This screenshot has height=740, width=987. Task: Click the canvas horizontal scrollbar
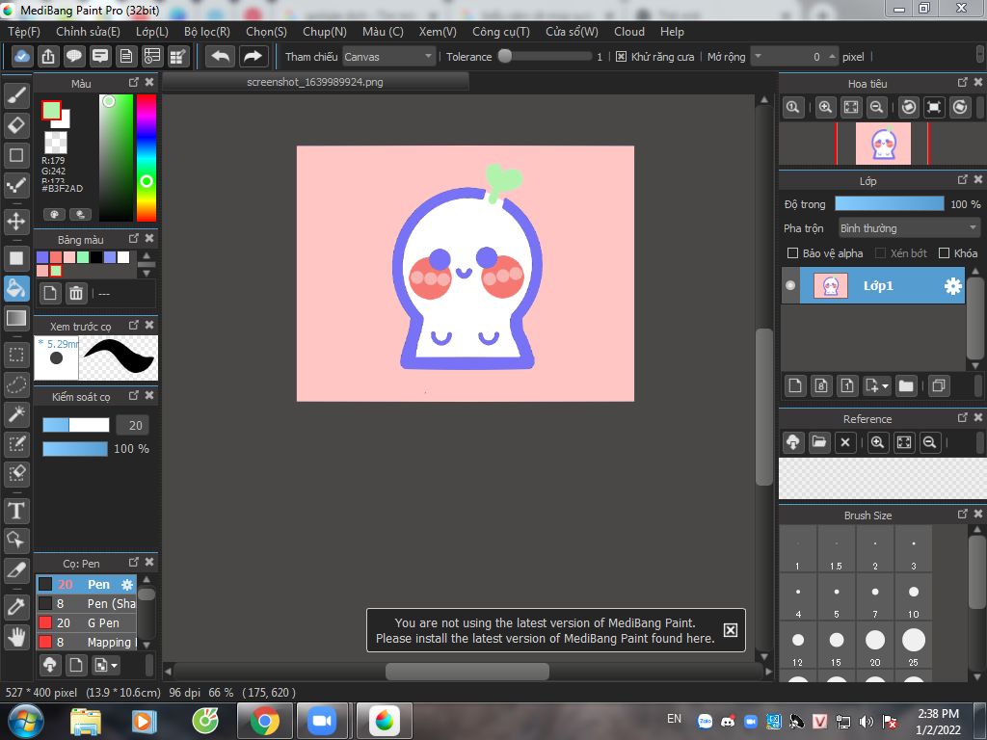click(467, 672)
